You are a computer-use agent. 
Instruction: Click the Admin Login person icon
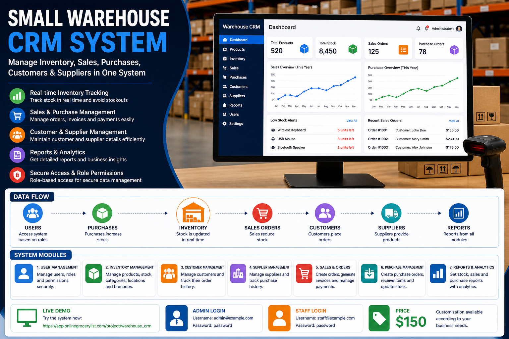point(177,318)
